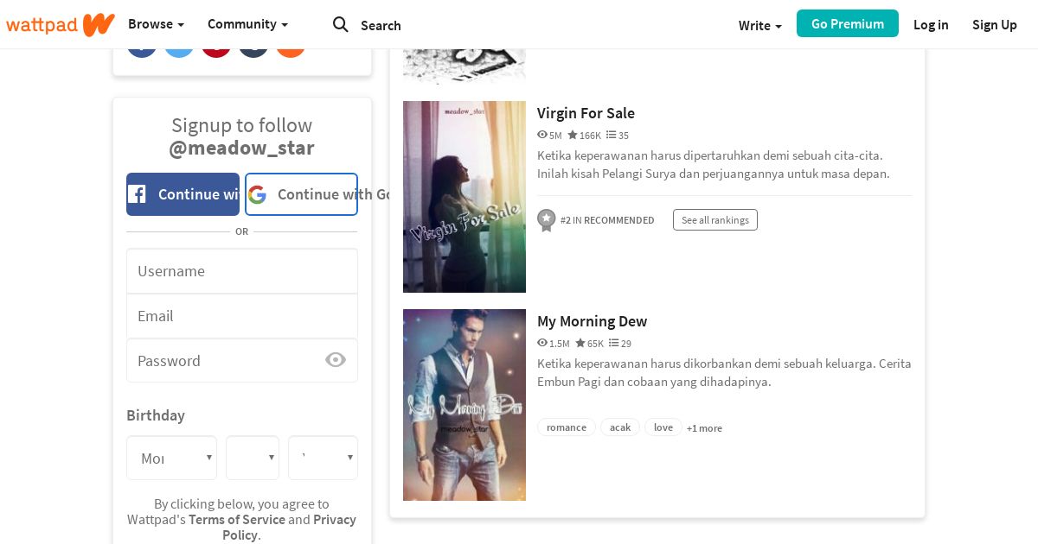1038x544 pixels.
Task: Click the #2 IN RECOMMENDED ranking text
Action: pyautogui.click(x=607, y=220)
